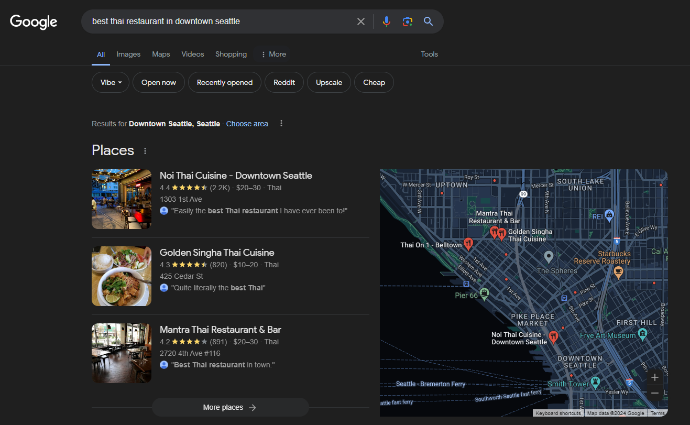The width and height of the screenshot is (690, 425).
Task: Switch to the Maps tab
Action: [x=161, y=54]
